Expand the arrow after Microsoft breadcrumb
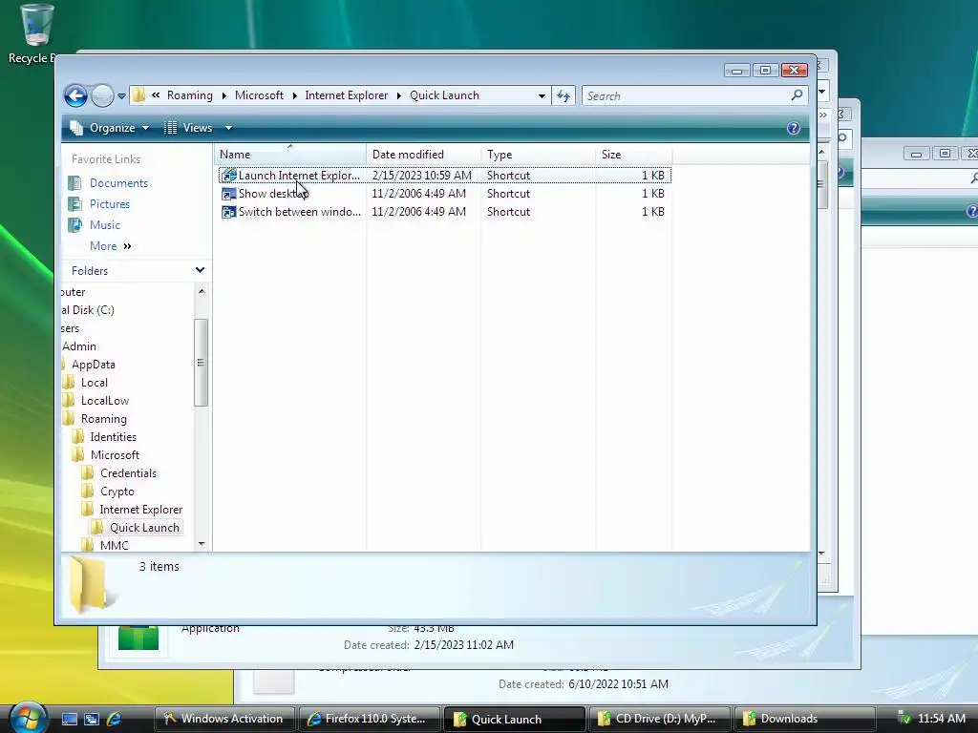Screen dimensions: 978x733 coord(294,96)
